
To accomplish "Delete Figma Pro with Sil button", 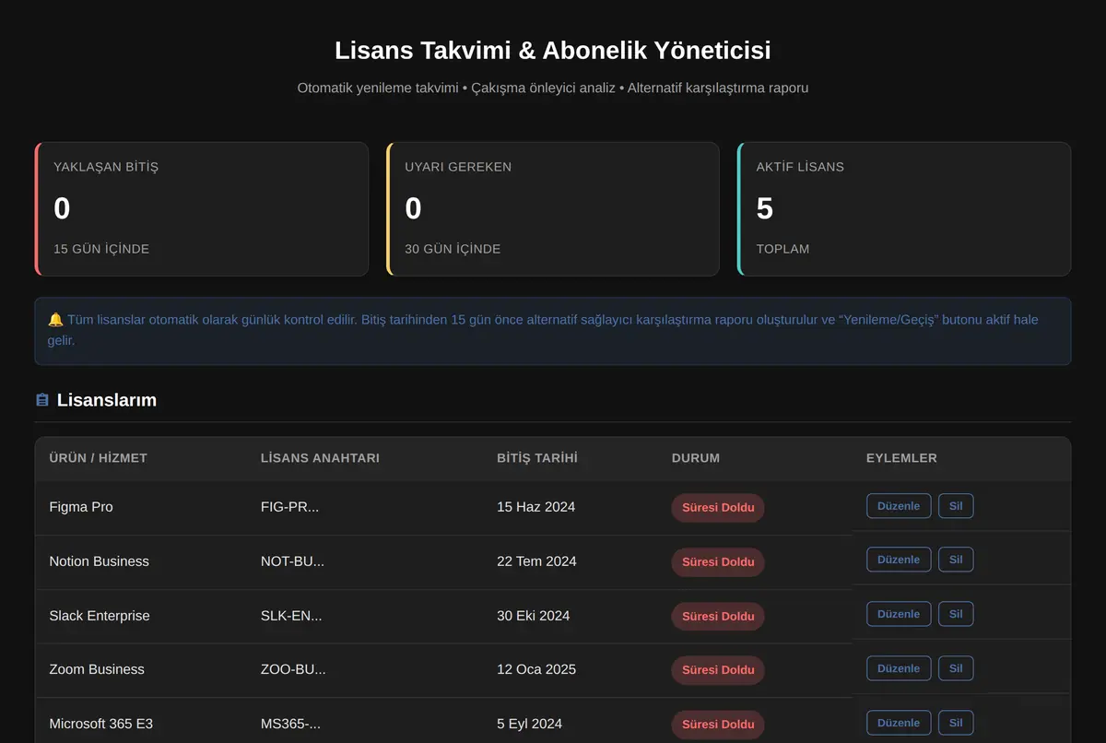I will tap(956, 506).
